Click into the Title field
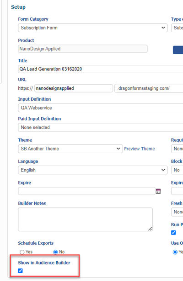The width and height of the screenshot is (183, 281). pos(101,69)
